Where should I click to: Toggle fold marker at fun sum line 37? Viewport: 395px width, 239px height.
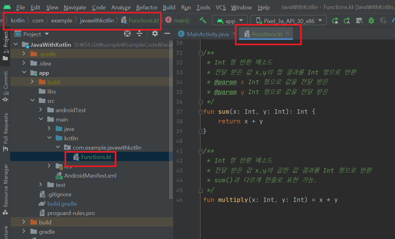click(x=201, y=112)
